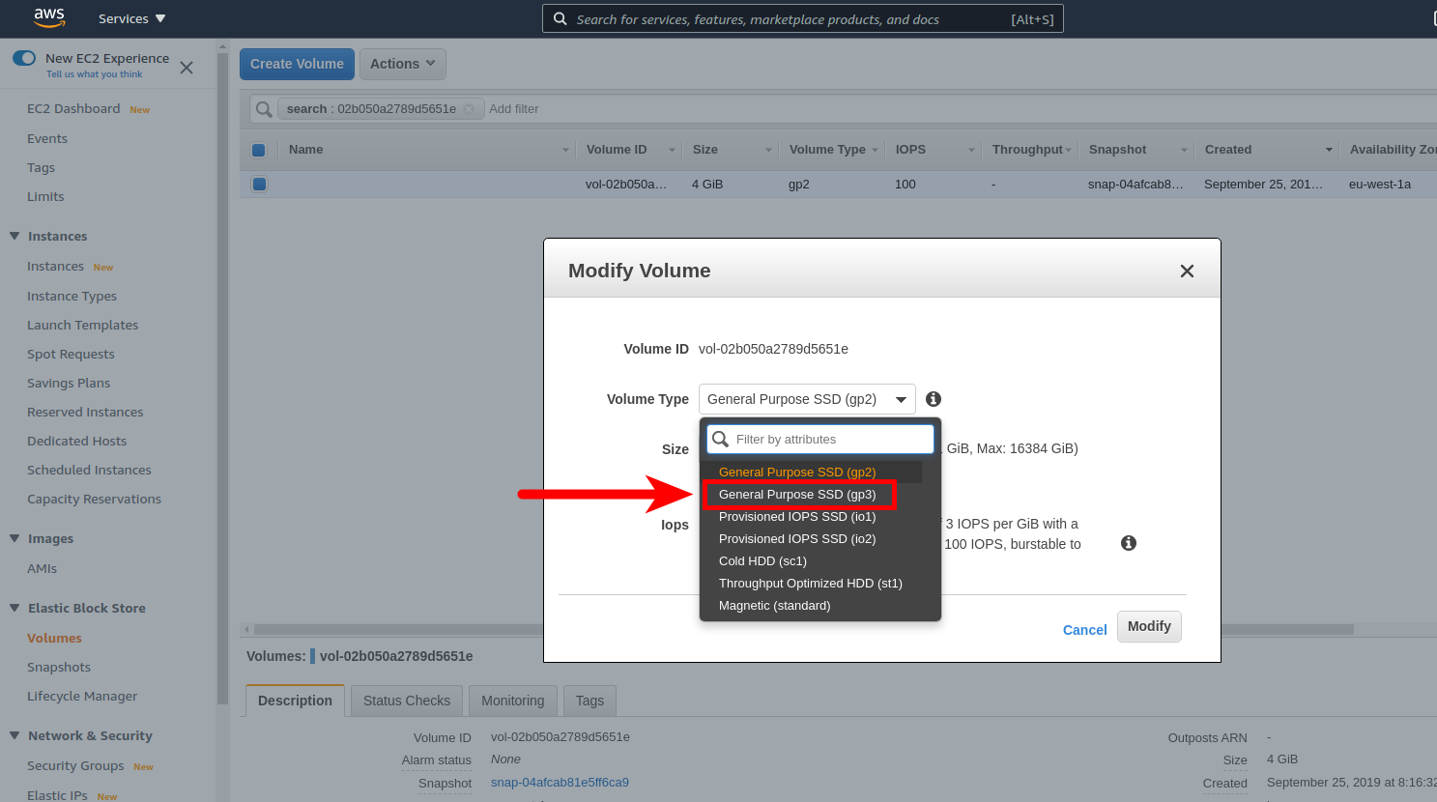The width and height of the screenshot is (1437, 802).
Task: Click the Filter by attributes input field
Action: [831, 440]
